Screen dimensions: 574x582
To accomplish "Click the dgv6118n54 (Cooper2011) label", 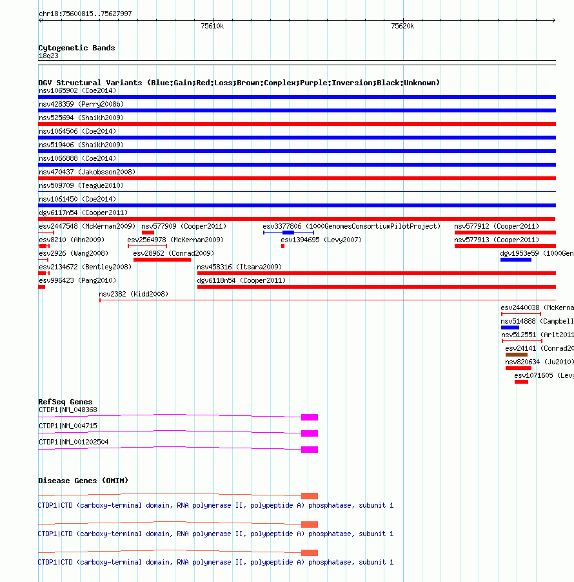I will 241,280.
